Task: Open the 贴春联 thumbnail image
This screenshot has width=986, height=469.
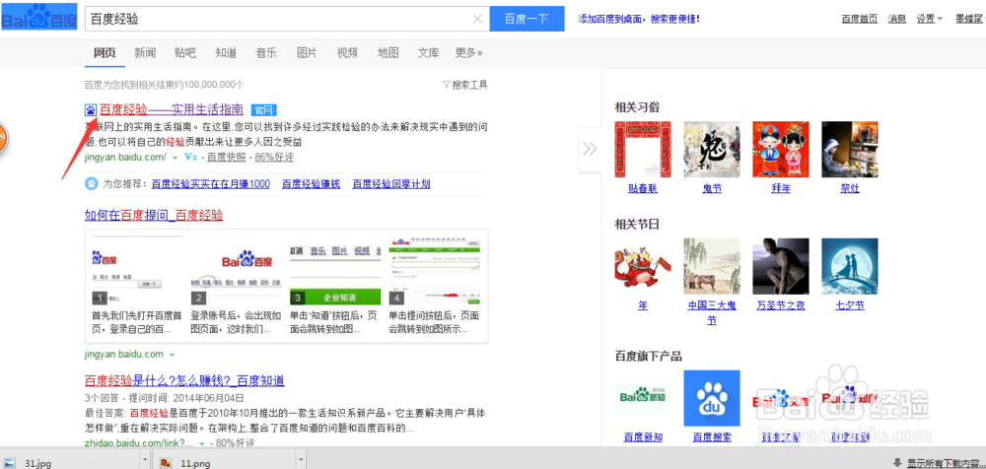Action: click(x=643, y=149)
